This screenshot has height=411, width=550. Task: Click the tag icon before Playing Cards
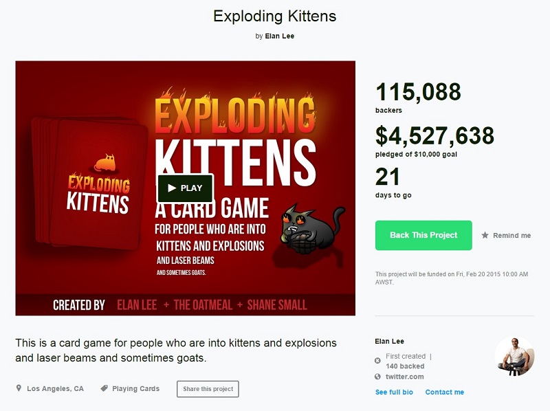(x=104, y=388)
